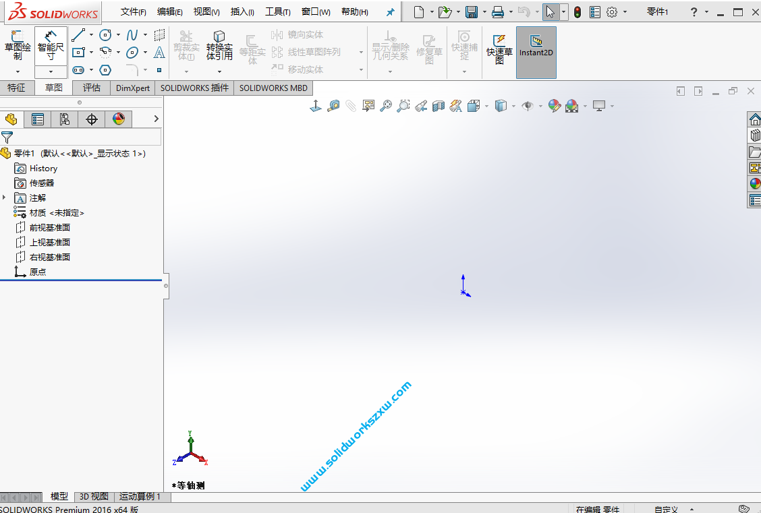Open the Measure tool in the view toolbar

pos(332,106)
